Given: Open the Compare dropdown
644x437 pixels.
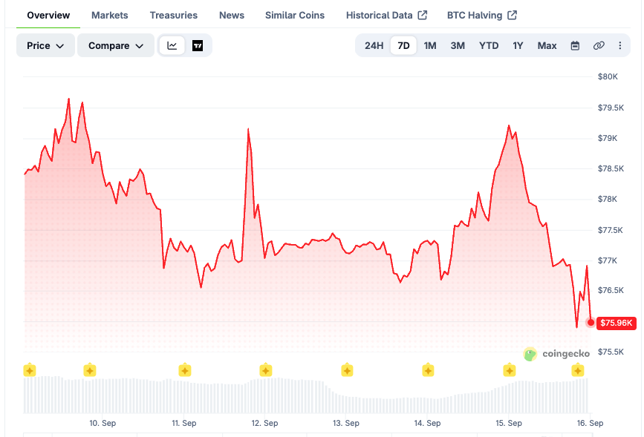Looking at the screenshot, I should 116,45.
